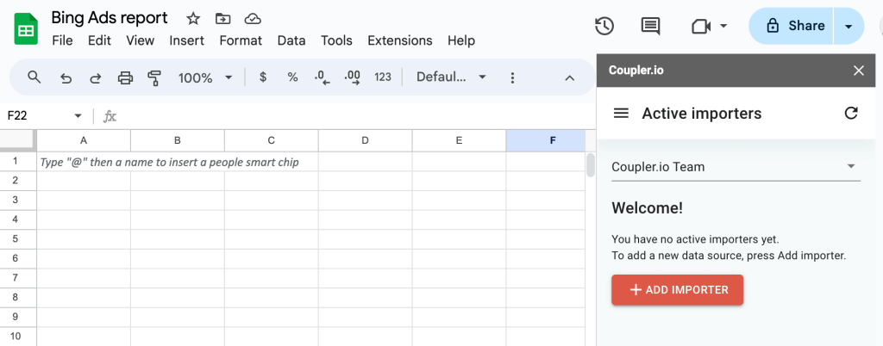This screenshot has height=346, width=883.
Task: Open the Share options arrow
Action: [x=849, y=26]
